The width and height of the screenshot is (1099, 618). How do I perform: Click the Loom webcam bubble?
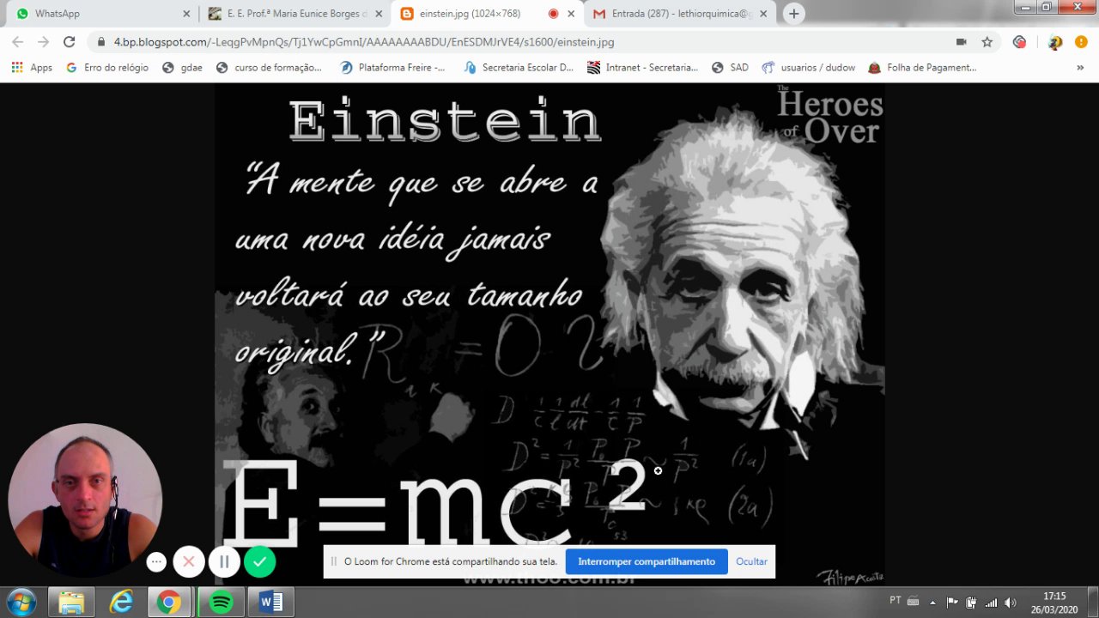85,500
